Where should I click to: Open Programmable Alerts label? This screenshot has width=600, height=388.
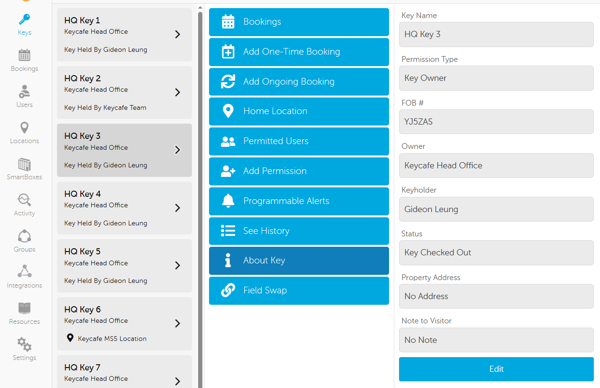[x=286, y=201]
